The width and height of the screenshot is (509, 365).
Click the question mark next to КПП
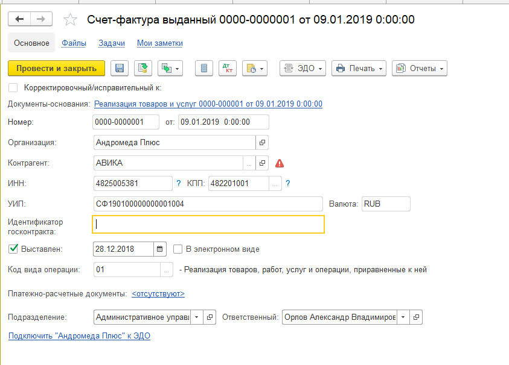click(x=288, y=183)
